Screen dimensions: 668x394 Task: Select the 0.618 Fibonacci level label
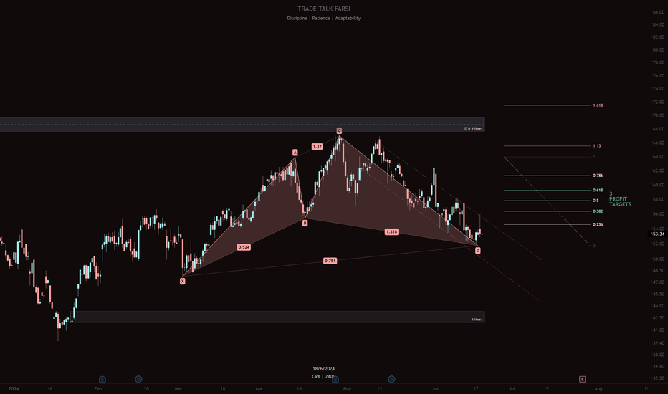598,191
